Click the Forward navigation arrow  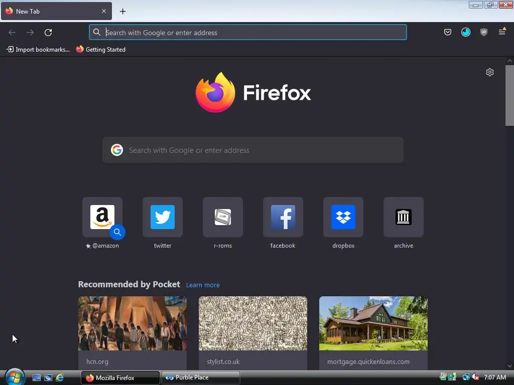click(30, 33)
